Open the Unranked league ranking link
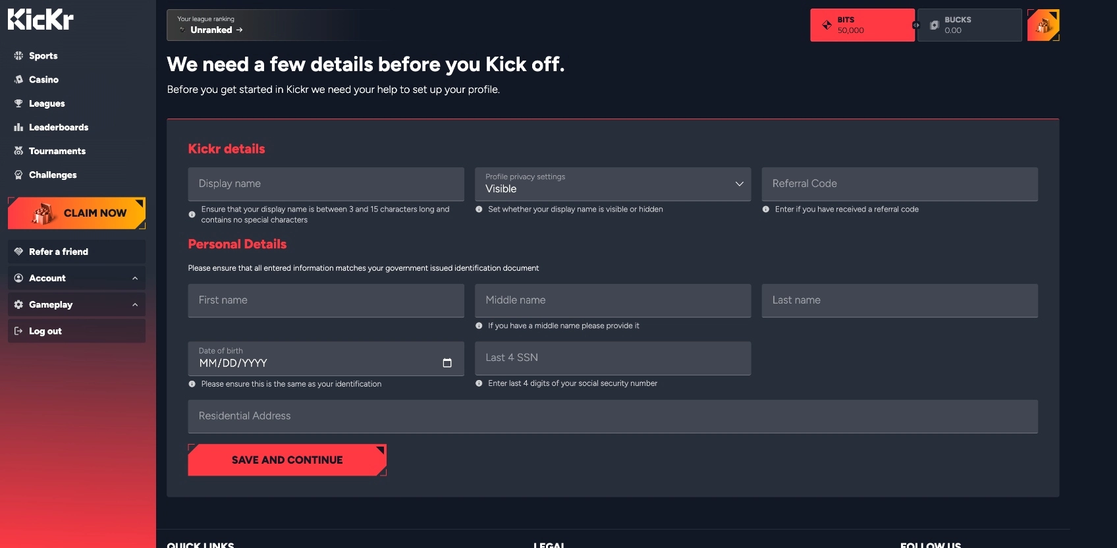This screenshot has width=1117, height=548. [x=217, y=30]
